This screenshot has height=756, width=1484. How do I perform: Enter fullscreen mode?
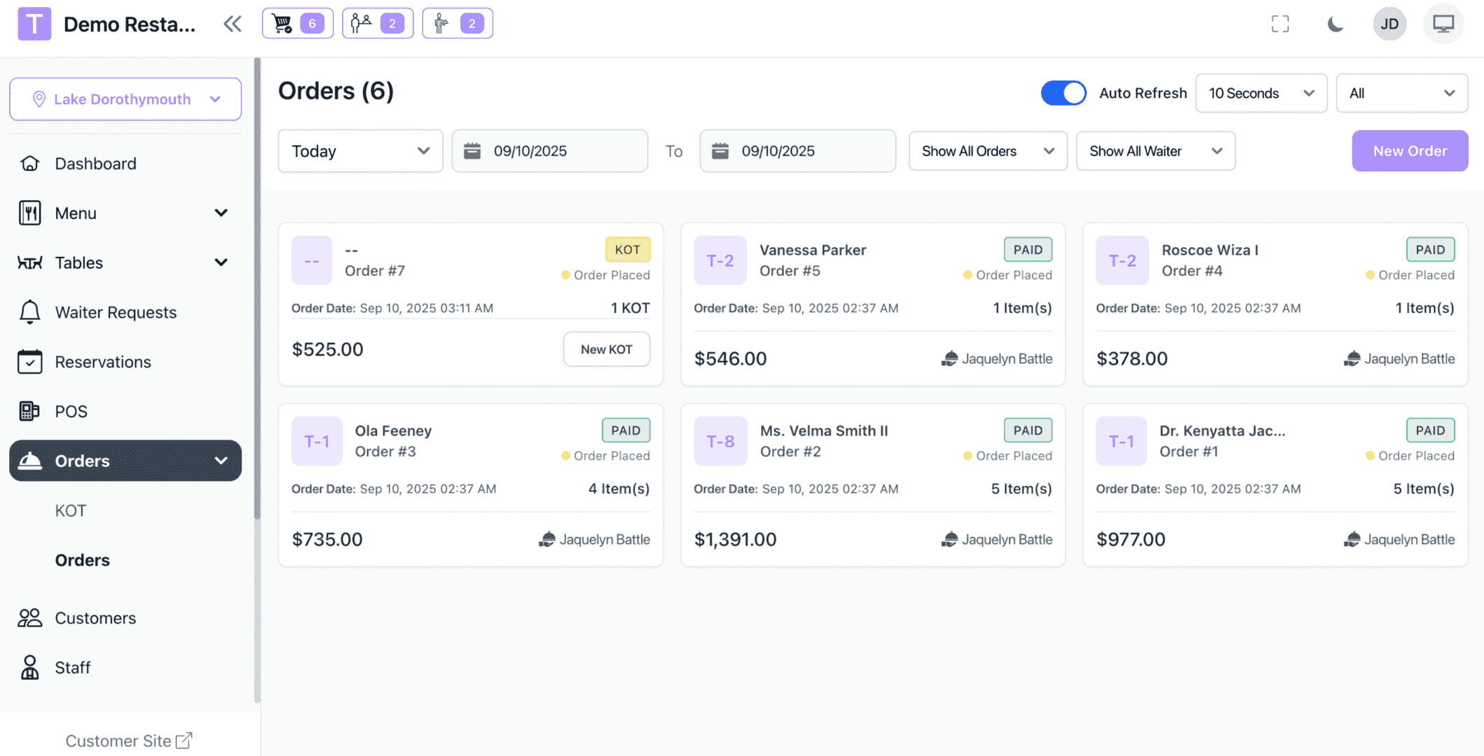tap(1280, 23)
